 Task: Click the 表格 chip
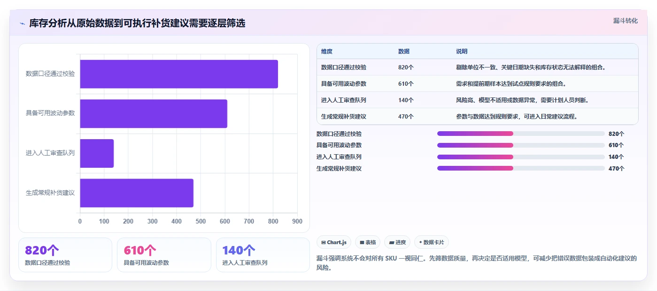367,242
